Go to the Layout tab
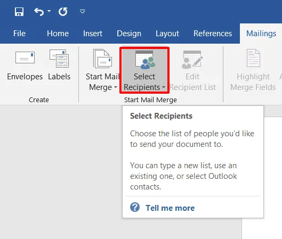Screen dimensions: 282x239 pos(167,34)
